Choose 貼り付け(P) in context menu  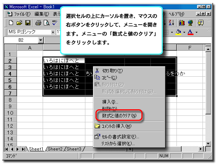click(x=129, y=84)
